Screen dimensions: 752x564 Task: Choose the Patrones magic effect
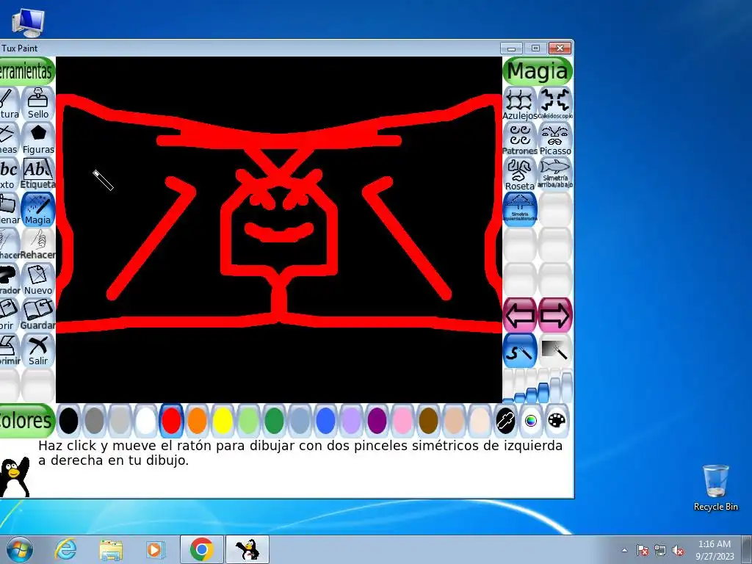pyautogui.click(x=520, y=139)
